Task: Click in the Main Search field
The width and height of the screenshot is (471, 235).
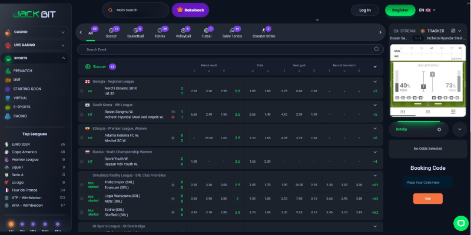Action: coord(135,10)
